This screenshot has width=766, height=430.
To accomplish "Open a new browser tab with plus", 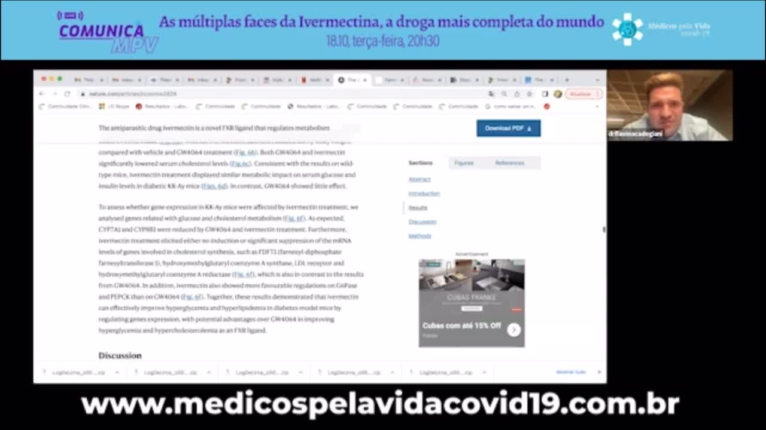I will [566, 79].
